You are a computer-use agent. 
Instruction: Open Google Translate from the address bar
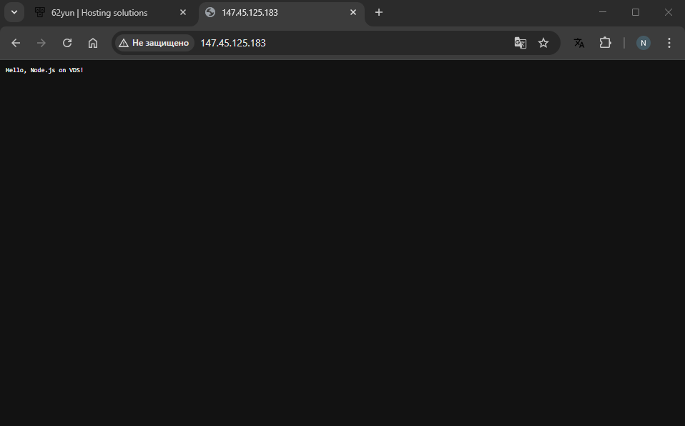[520, 43]
